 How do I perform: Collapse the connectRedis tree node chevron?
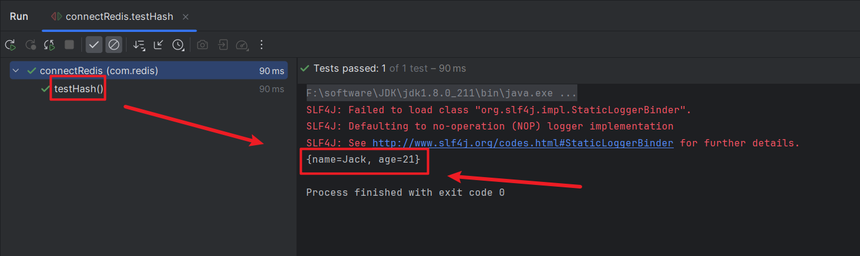point(16,71)
